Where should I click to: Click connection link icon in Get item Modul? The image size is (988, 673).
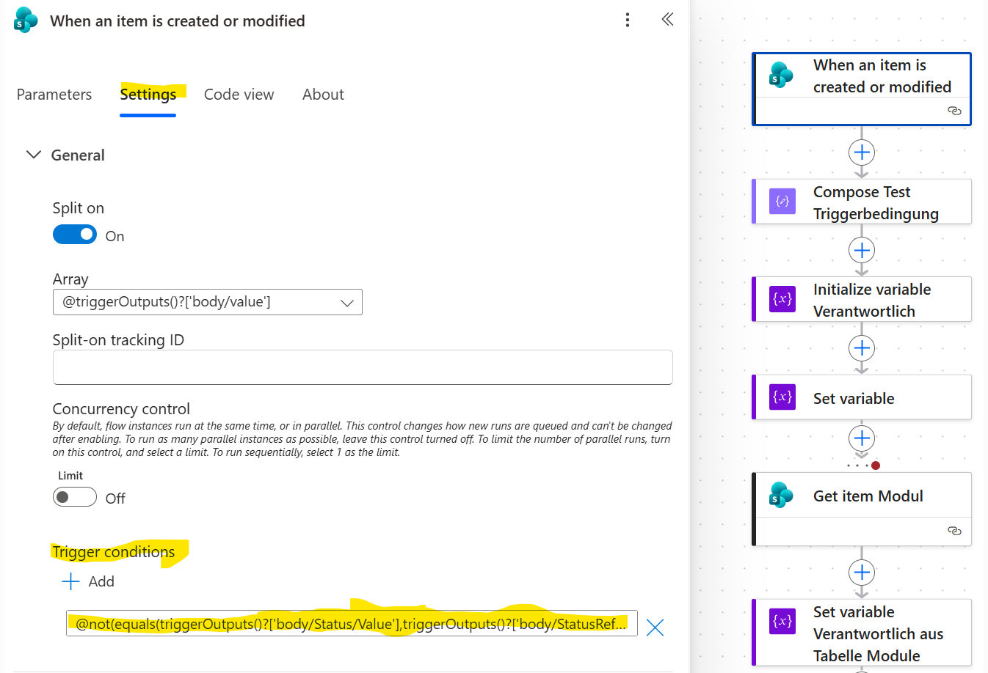[954, 531]
